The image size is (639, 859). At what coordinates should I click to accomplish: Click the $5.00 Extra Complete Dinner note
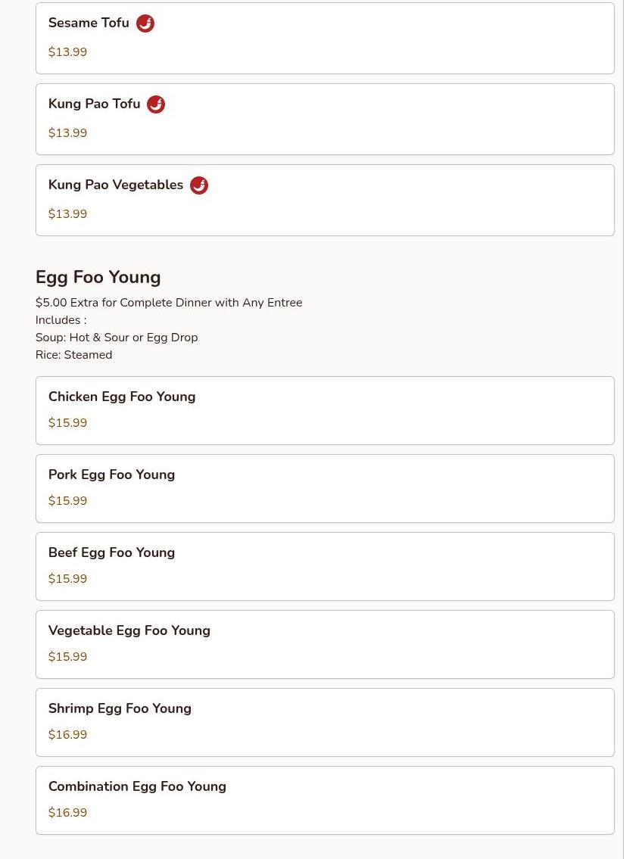pyautogui.click(x=169, y=303)
